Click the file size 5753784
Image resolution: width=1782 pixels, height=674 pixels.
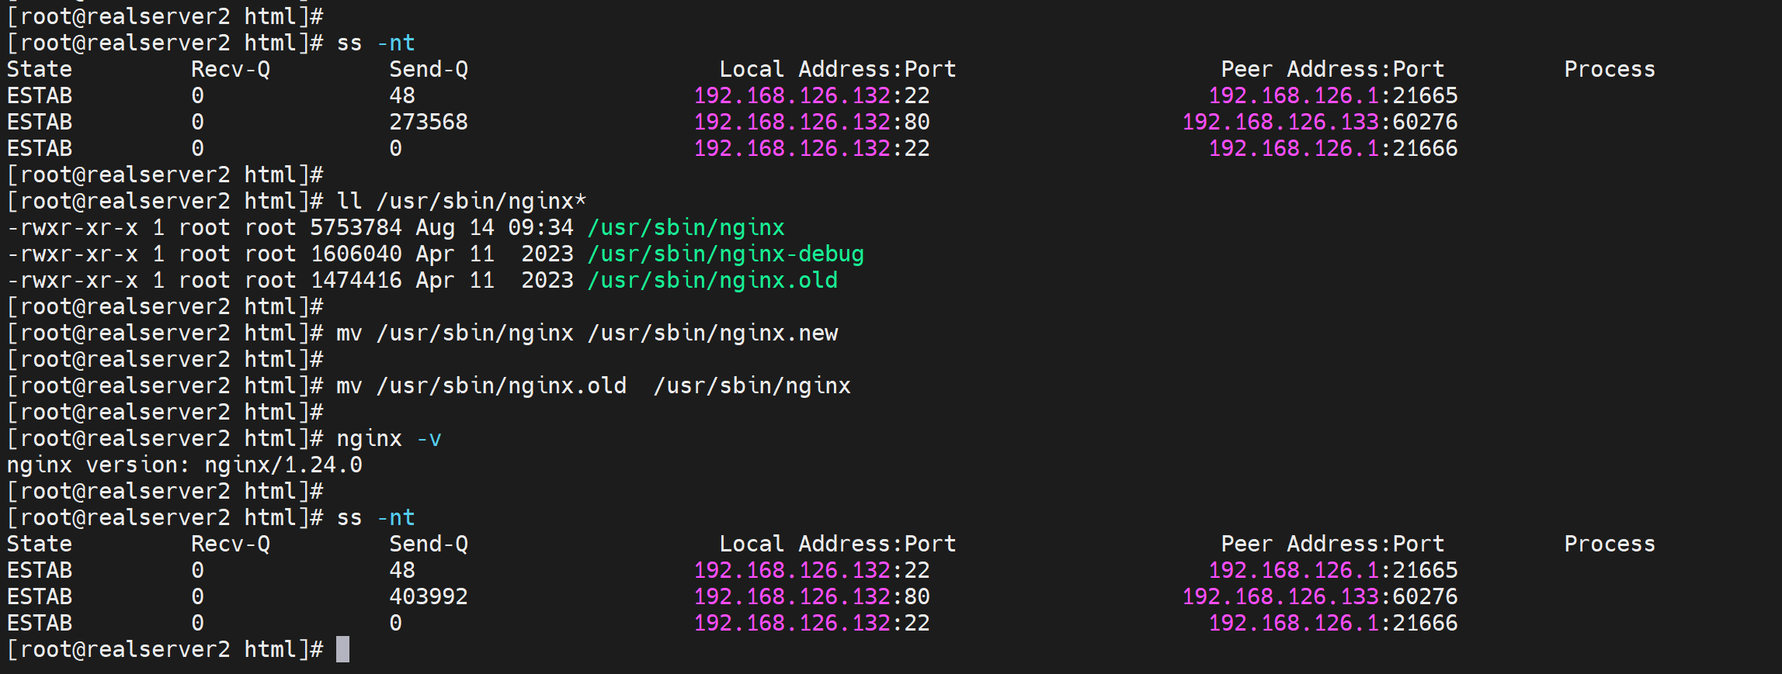(x=356, y=227)
